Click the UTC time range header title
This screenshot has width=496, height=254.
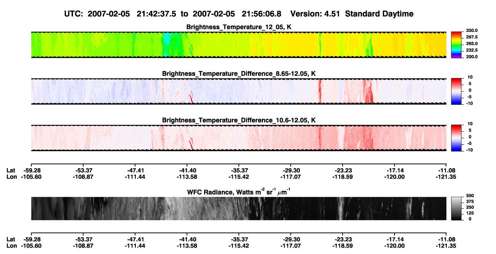239,14
